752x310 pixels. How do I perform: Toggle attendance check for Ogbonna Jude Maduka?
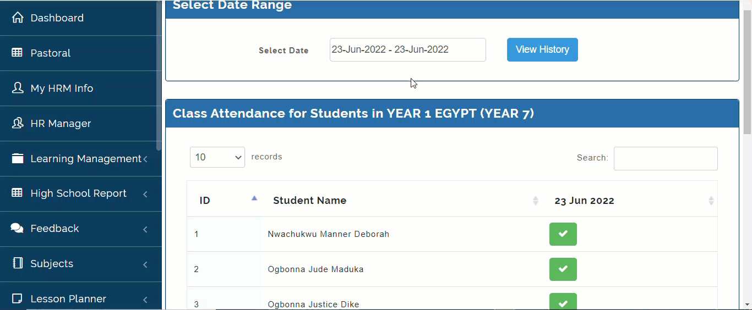pos(563,269)
